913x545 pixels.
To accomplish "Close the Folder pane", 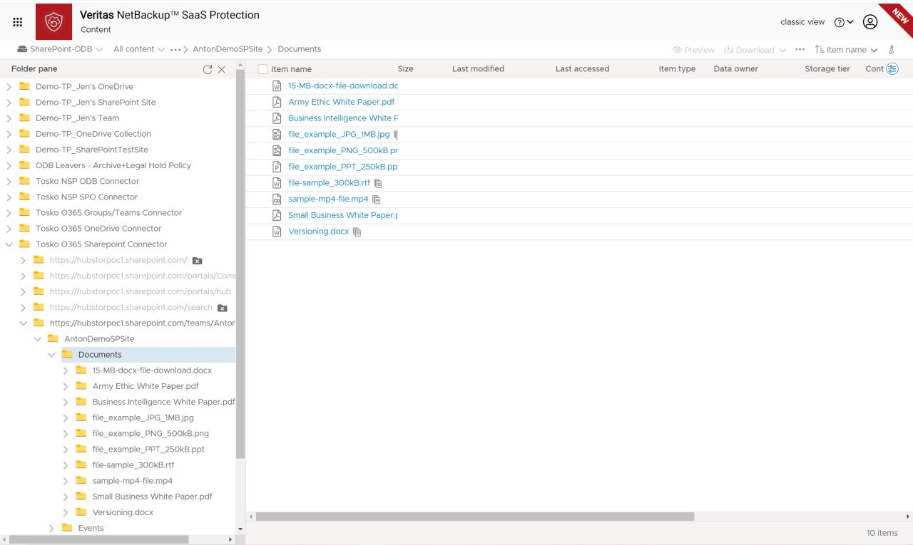I will click(x=222, y=69).
